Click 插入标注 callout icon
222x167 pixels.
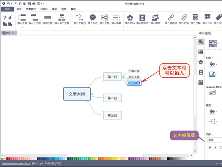click(x=93, y=18)
